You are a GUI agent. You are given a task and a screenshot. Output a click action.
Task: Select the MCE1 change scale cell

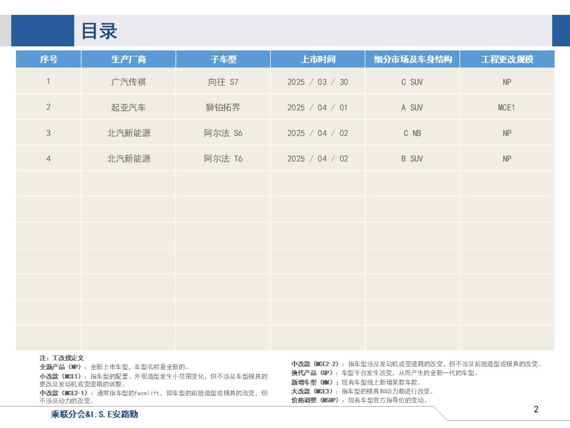(507, 108)
